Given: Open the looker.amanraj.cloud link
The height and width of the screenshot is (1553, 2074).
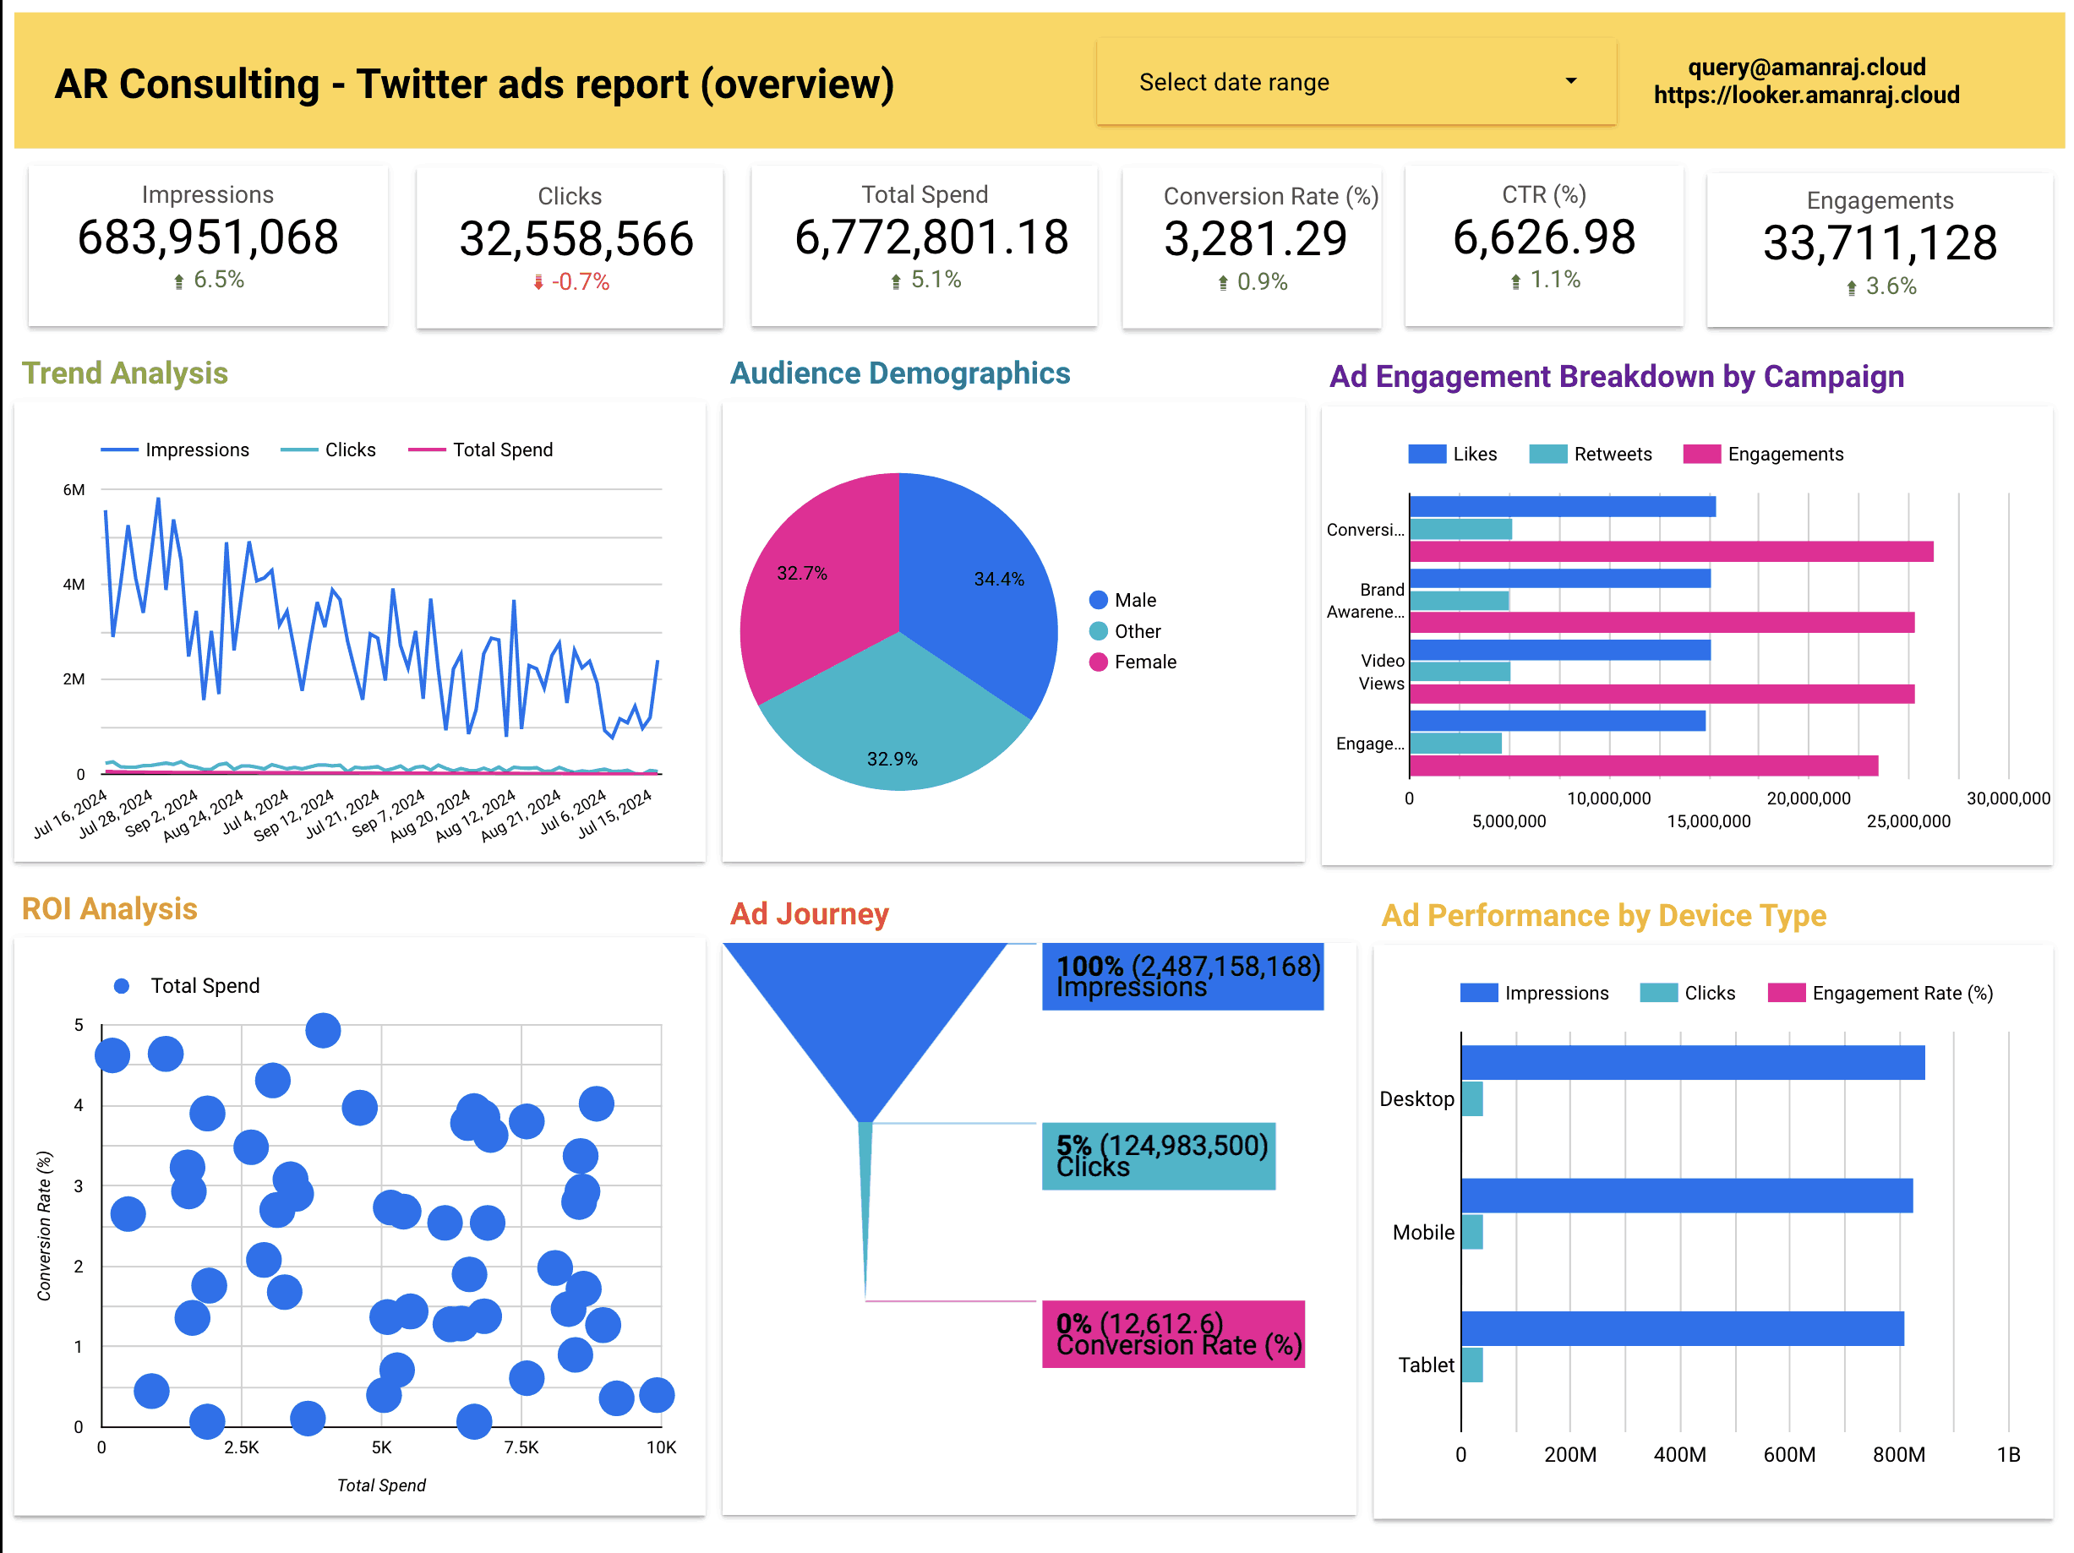Looking at the screenshot, I should [1806, 95].
